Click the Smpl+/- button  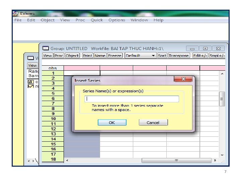click(217, 55)
